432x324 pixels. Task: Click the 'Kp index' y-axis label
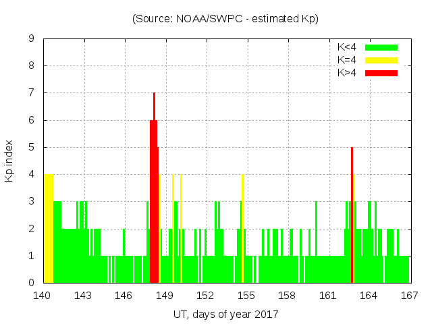pos(9,161)
